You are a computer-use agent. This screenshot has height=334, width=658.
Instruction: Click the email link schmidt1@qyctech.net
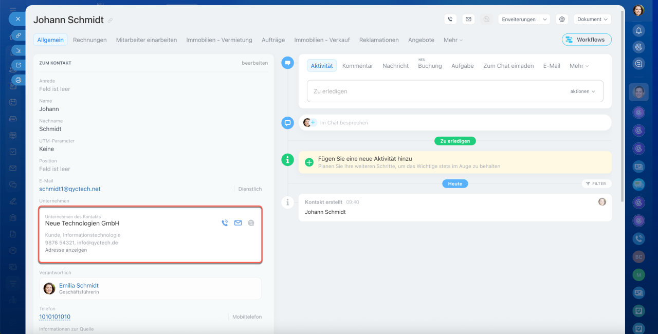click(70, 189)
